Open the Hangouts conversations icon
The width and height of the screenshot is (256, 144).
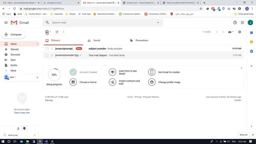click(24, 128)
